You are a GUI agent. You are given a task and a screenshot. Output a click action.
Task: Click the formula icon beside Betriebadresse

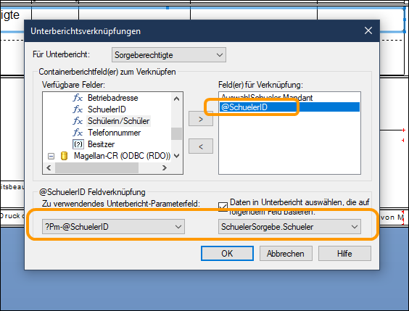[78, 98]
